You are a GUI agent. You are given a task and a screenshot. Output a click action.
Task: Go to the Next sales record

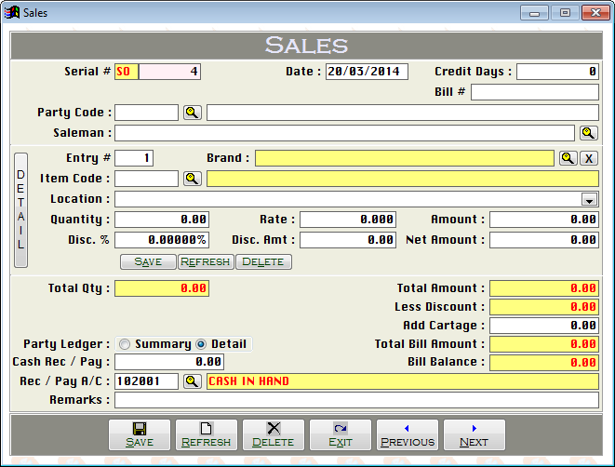tap(475, 434)
